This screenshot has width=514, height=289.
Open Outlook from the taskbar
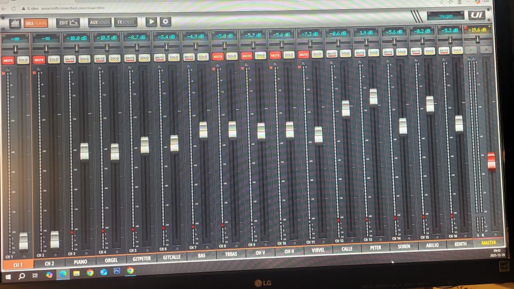click(x=103, y=272)
